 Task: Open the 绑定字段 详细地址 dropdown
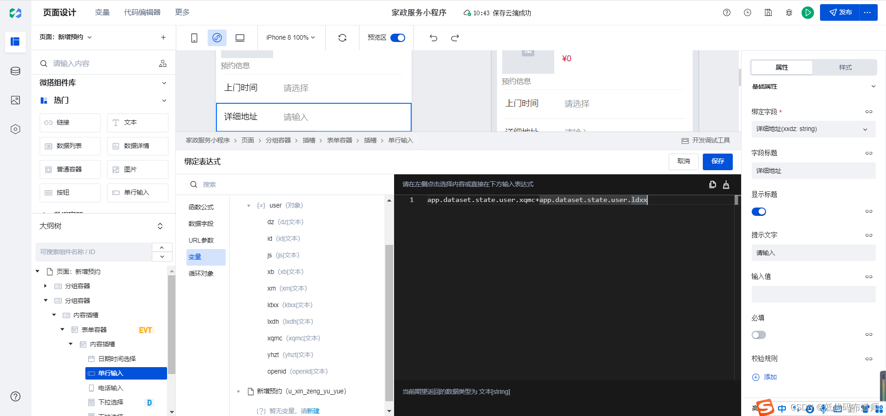pos(813,129)
